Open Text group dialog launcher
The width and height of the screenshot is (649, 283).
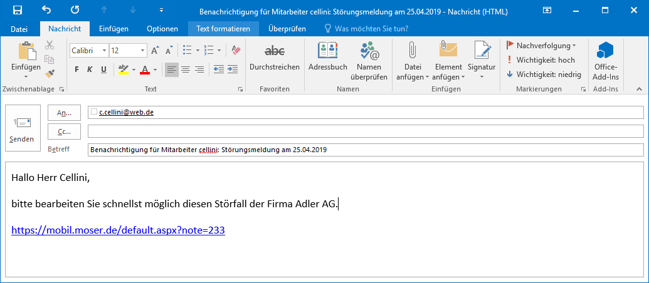[241, 90]
